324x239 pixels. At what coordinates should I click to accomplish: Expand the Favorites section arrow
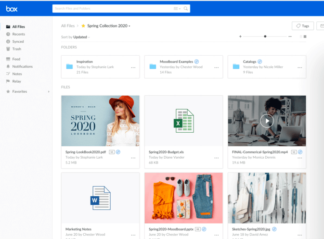[49, 92]
